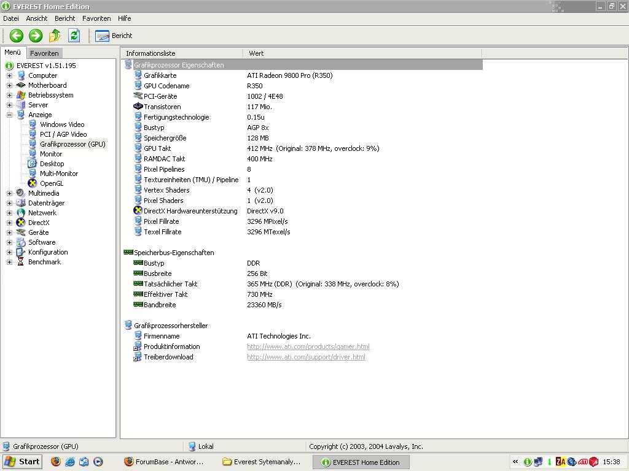
Task: Click the Desktop icon in tree
Action: [x=32, y=164]
